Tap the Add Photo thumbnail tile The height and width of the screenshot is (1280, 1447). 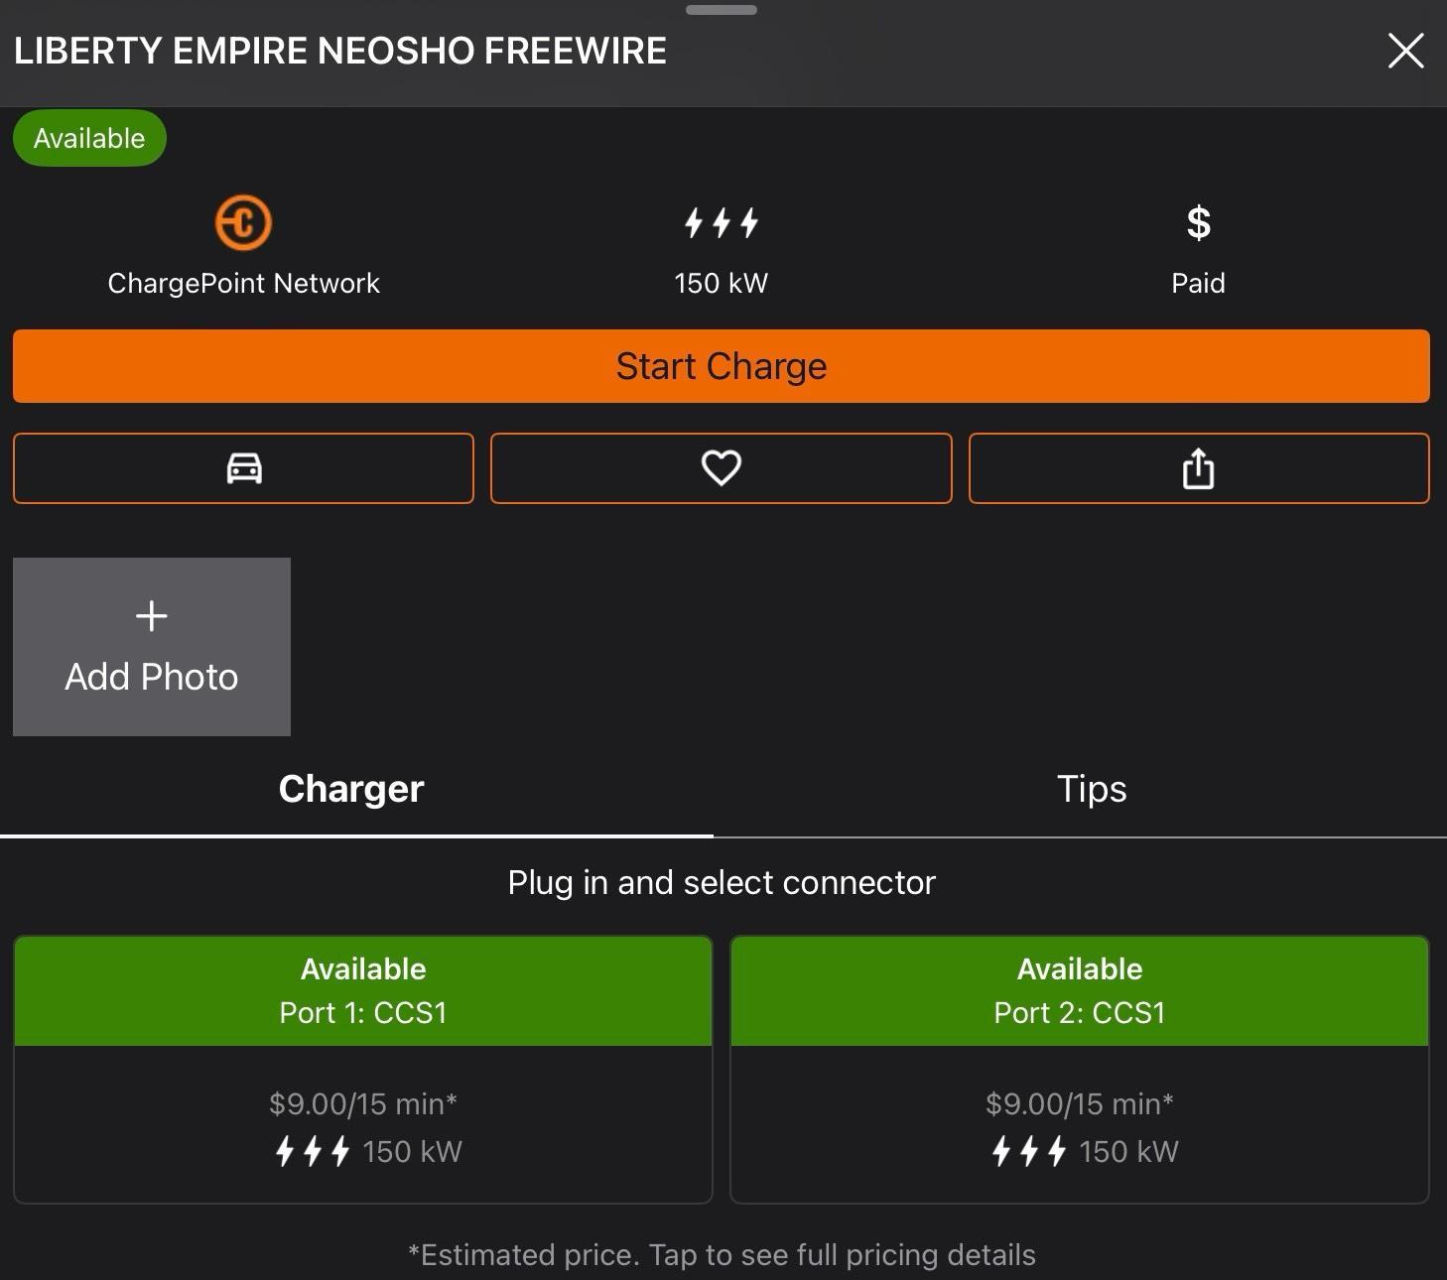(x=152, y=647)
